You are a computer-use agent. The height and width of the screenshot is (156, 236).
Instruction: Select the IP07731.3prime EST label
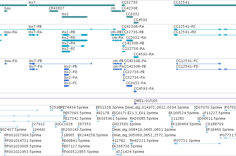[187, 141]
